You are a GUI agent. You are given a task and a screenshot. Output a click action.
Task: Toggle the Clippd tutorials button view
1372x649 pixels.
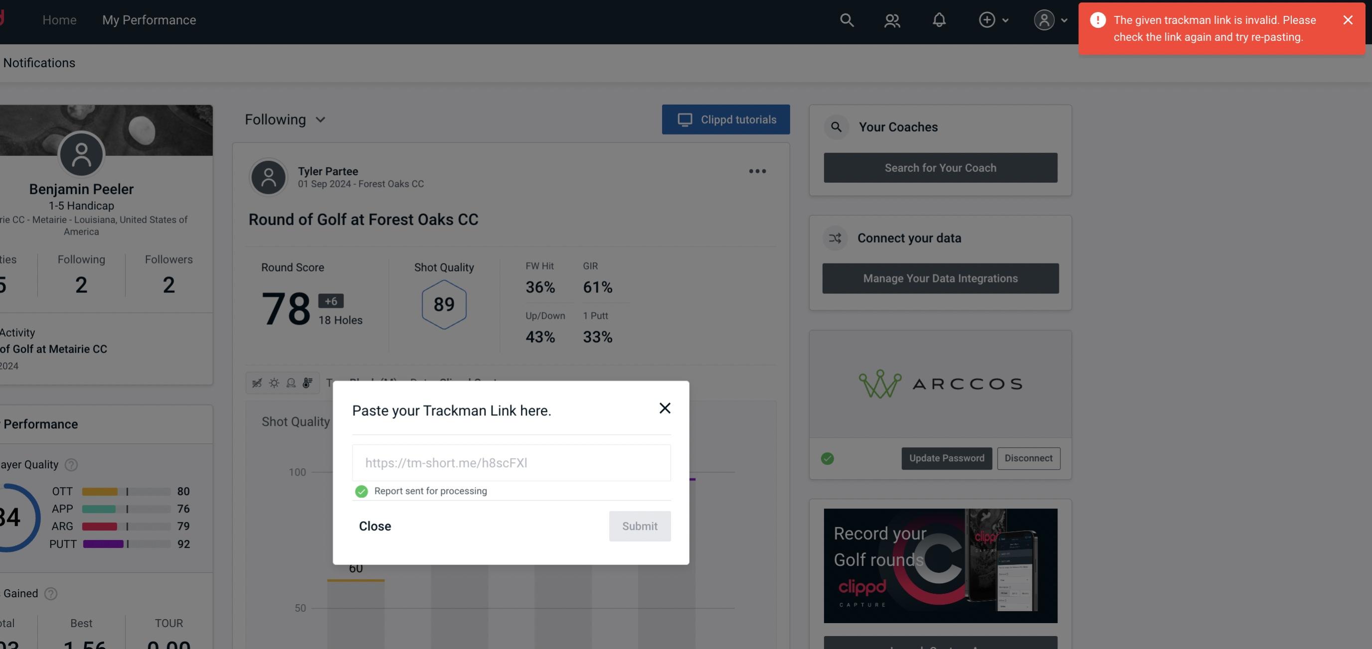(x=726, y=119)
